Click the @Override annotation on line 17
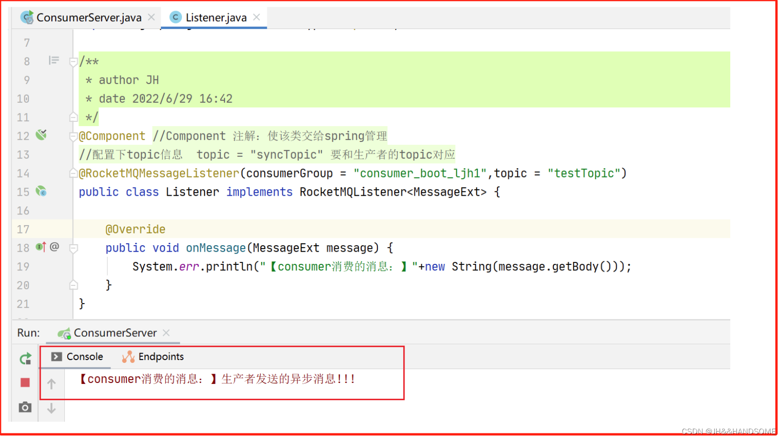 point(135,230)
